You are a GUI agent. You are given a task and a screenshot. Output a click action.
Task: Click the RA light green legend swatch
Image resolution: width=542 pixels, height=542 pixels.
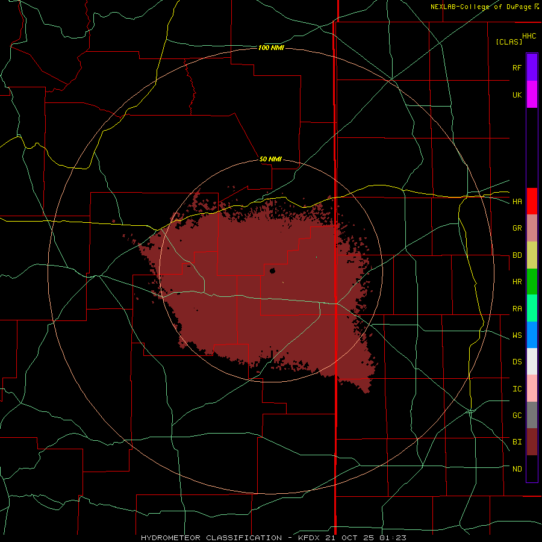pos(532,308)
